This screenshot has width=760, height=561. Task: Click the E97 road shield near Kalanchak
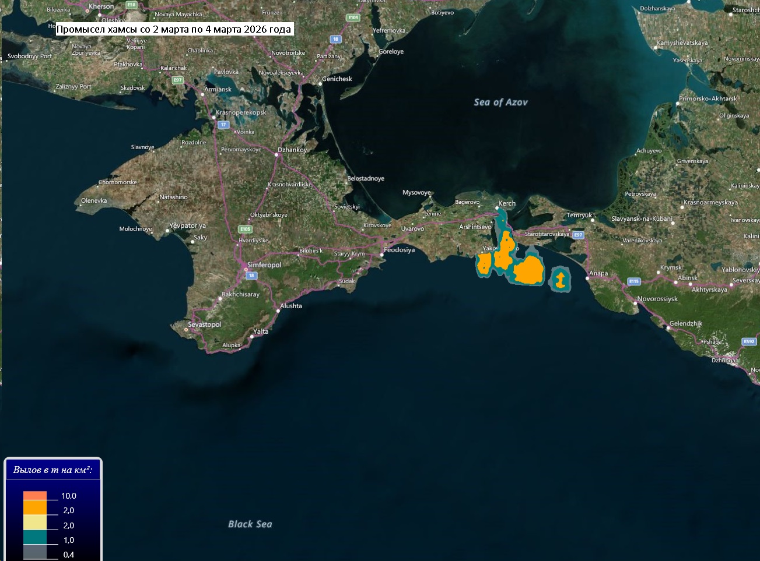click(178, 80)
